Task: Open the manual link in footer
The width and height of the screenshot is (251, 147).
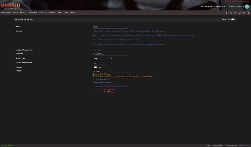Action: click(x=247, y=145)
